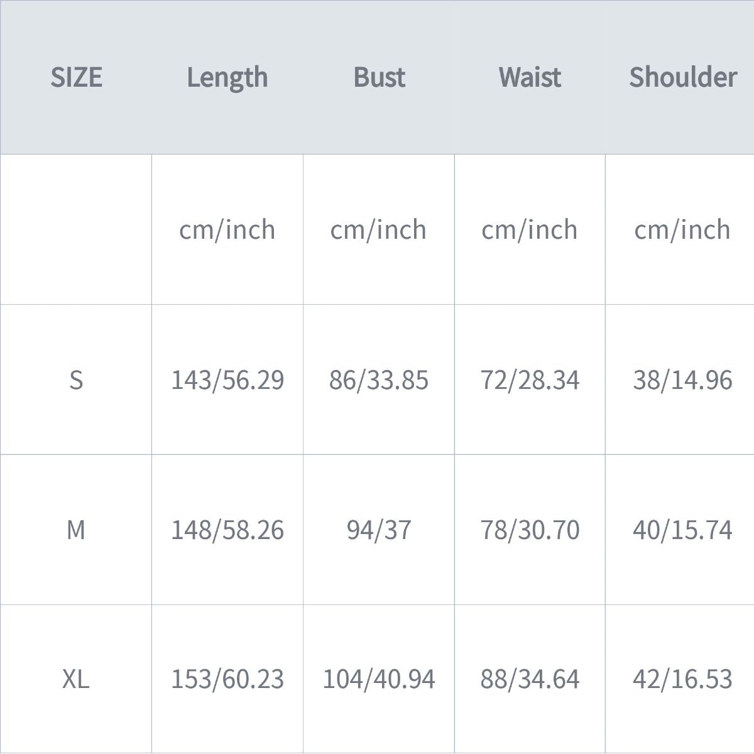
Task: Select the 40/15.74 shoulder cell
Action: pyautogui.click(x=682, y=530)
